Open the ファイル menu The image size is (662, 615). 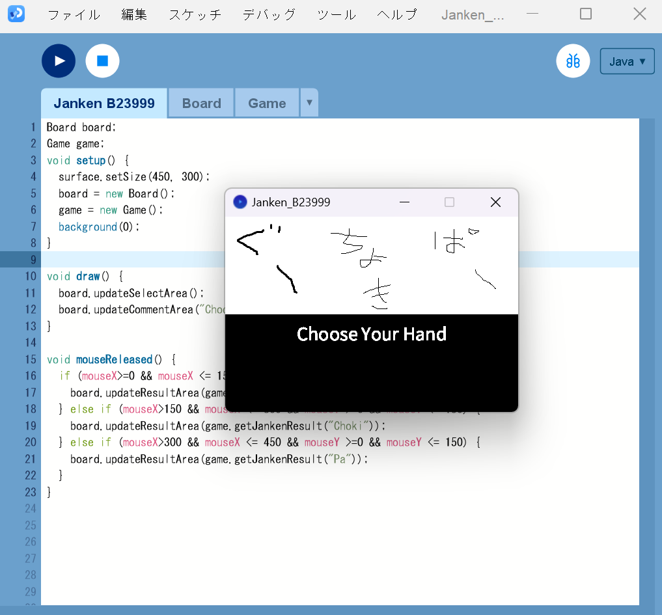(x=74, y=14)
